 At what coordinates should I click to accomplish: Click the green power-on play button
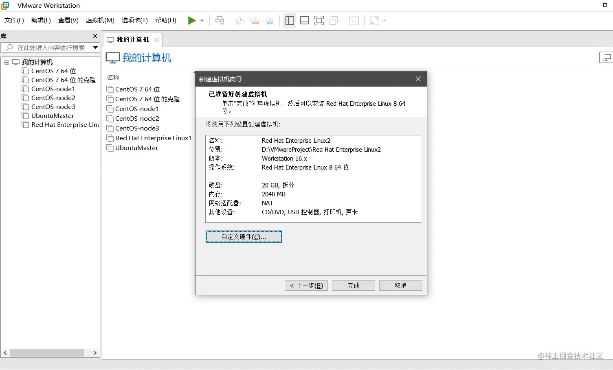coord(191,20)
